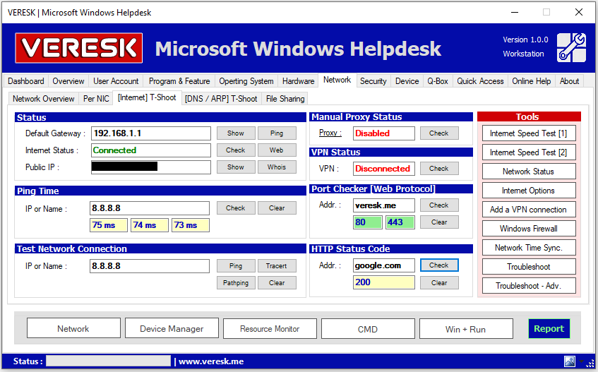Click Whois for the public IP
Screen dimensions: 598x372
tap(276, 167)
